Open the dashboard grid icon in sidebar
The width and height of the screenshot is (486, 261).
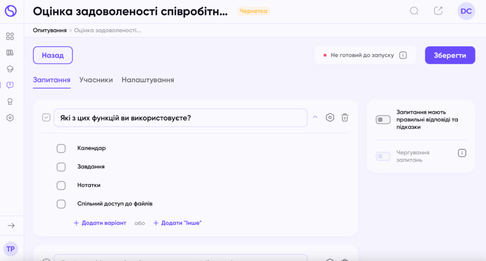point(10,37)
